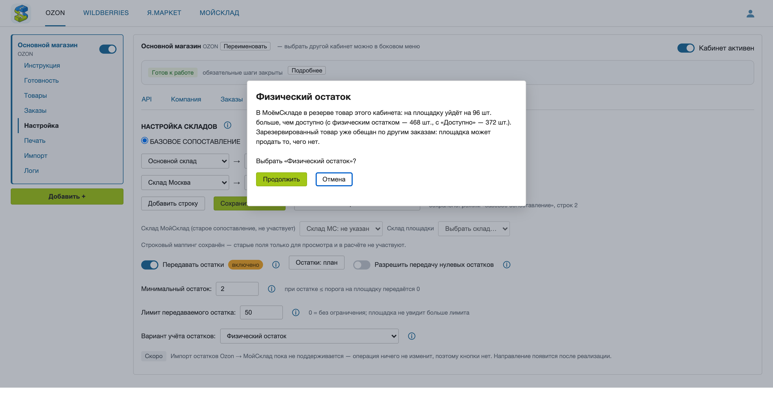Click the app logo icon
The height and width of the screenshot is (393, 773).
click(21, 13)
